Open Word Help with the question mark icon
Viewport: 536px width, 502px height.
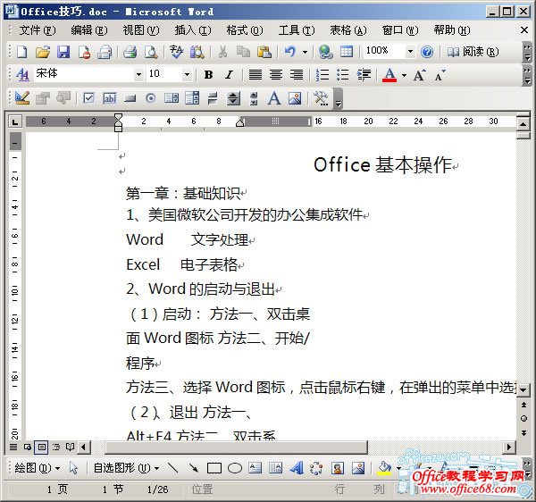pos(427,52)
